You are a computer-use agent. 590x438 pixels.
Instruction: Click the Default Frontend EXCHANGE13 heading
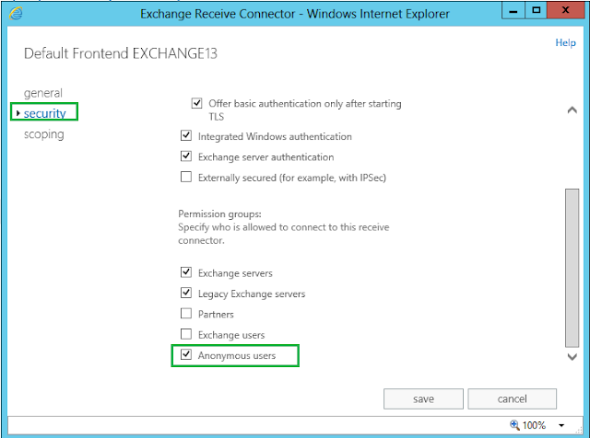click(x=121, y=53)
